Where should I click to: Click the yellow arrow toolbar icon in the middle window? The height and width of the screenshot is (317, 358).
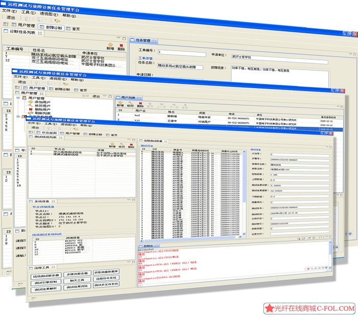tap(66, 84)
